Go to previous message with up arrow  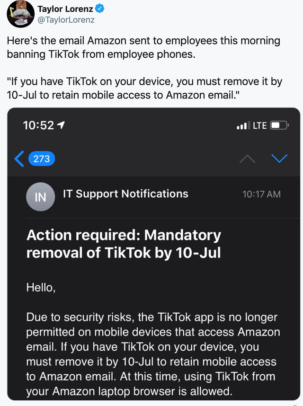(248, 159)
